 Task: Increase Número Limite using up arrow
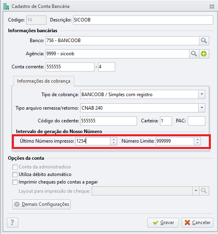click(197, 139)
